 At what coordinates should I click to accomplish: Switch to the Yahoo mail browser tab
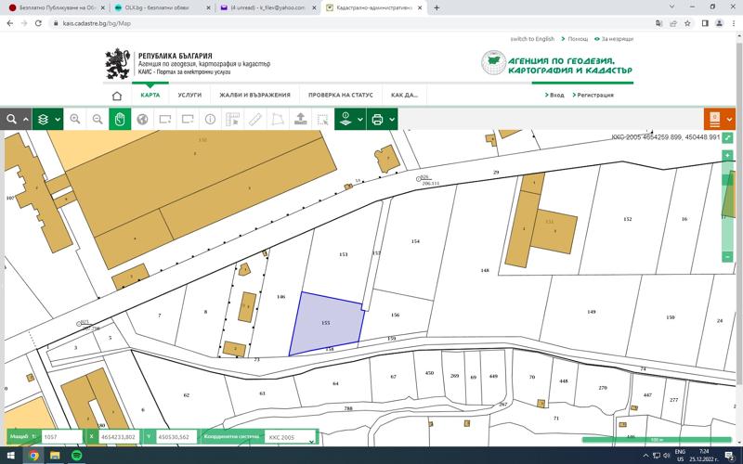268,7
